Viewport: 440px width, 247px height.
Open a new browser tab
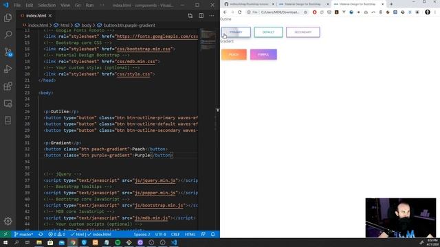pyautogui.click(x=391, y=4)
